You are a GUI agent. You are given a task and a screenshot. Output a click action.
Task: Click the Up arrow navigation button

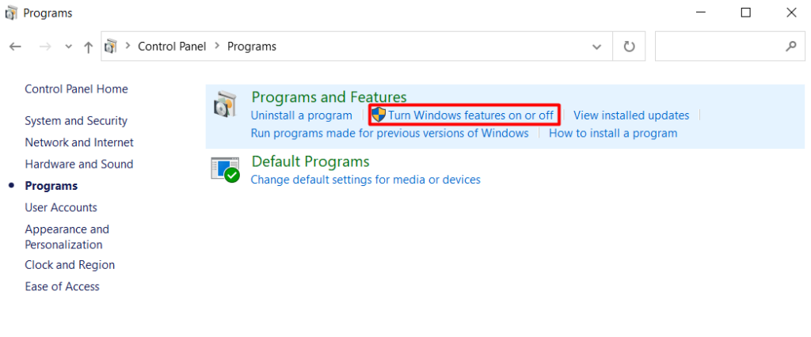click(x=88, y=47)
